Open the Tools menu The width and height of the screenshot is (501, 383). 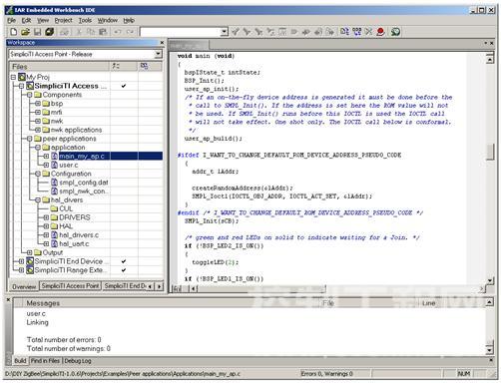point(85,21)
